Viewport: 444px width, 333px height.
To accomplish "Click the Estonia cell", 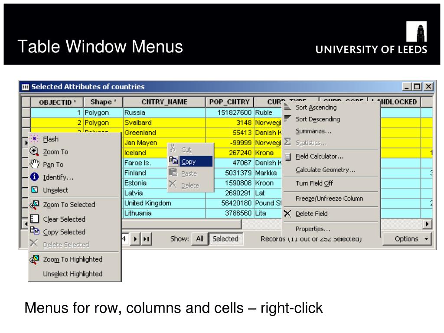I will [145, 183].
